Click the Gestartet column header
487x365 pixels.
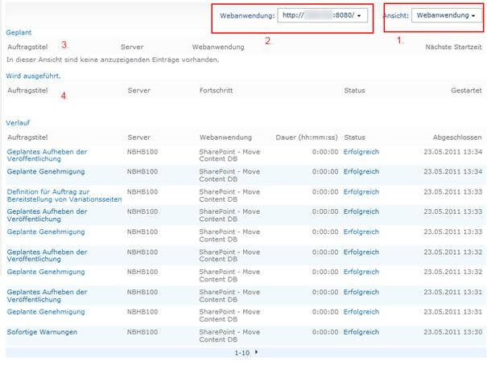[x=466, y=90]
